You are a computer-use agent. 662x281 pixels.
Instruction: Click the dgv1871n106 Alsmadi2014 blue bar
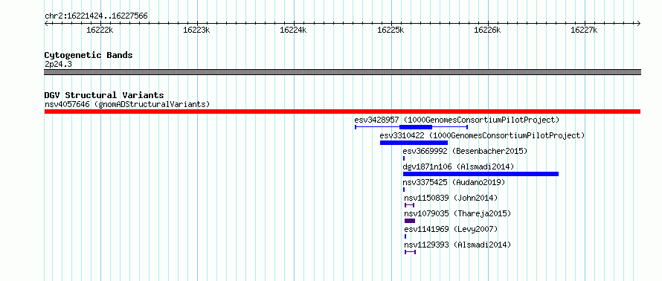[x=481, y=174]
